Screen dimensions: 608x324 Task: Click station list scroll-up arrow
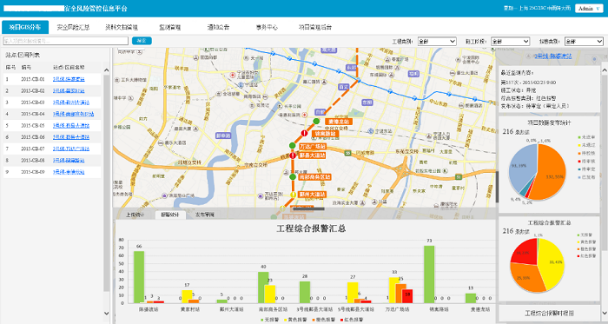pyautogui.click(x=107, y=70)
